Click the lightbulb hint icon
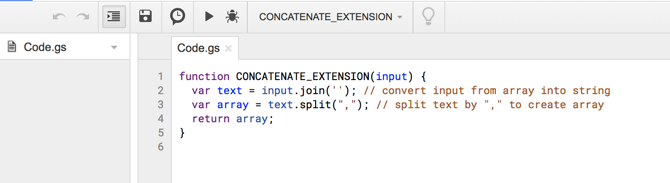670x183 pixels. tap(428, 17)
